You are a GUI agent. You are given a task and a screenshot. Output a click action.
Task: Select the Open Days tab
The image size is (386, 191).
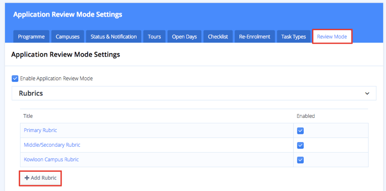(x=184, y=37)
